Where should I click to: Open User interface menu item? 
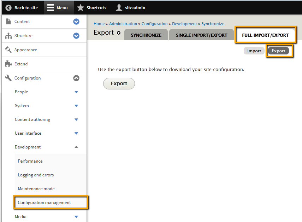(28, 133)
